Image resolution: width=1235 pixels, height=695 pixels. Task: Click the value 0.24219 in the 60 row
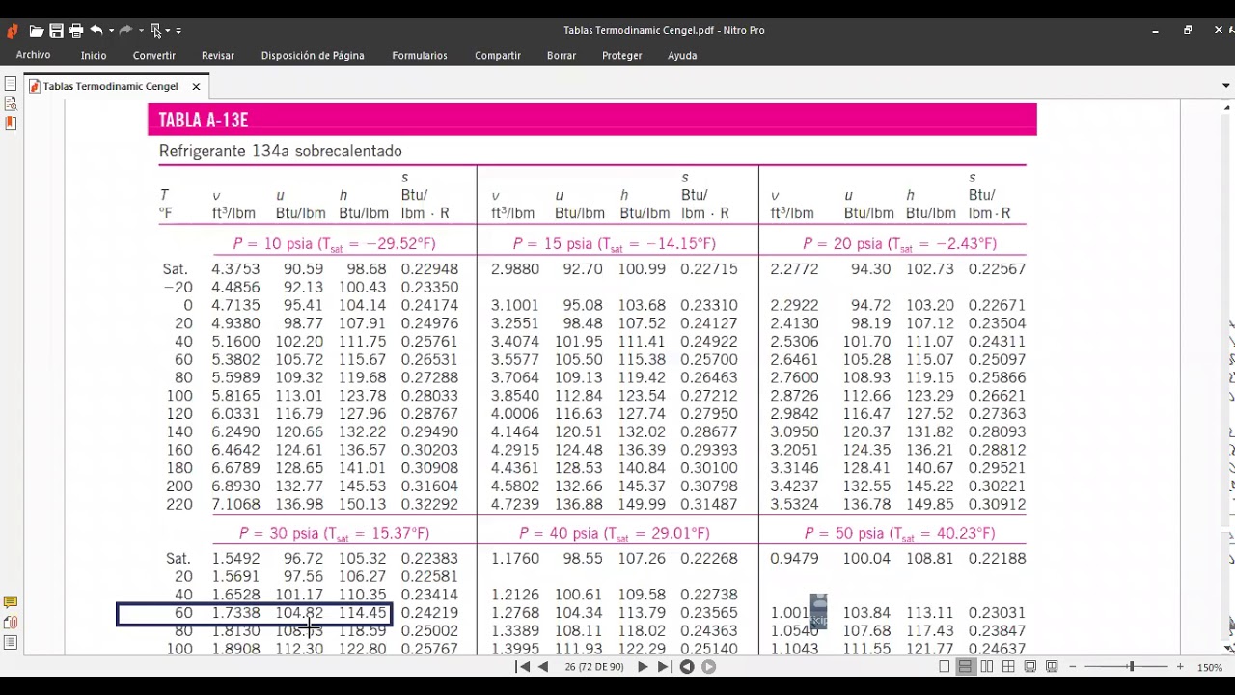tap(429, 613)
